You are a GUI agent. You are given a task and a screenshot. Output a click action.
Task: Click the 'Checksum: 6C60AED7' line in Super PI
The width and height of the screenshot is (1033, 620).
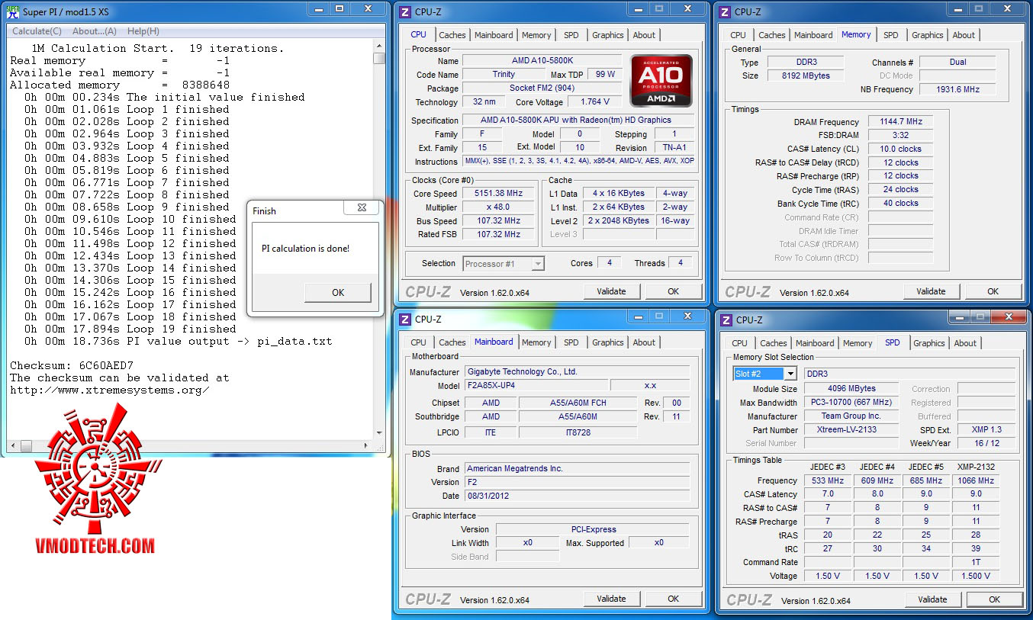click(x=72, y=365)
